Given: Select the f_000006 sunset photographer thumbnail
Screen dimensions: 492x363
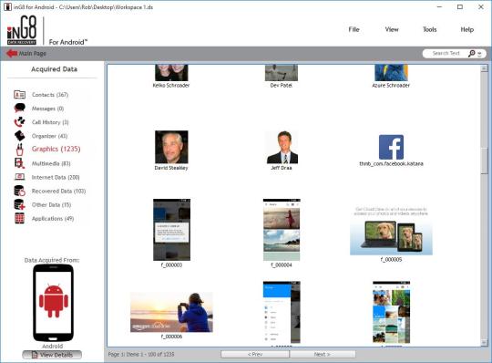Looking at the screenshot, I should [171, 312].
